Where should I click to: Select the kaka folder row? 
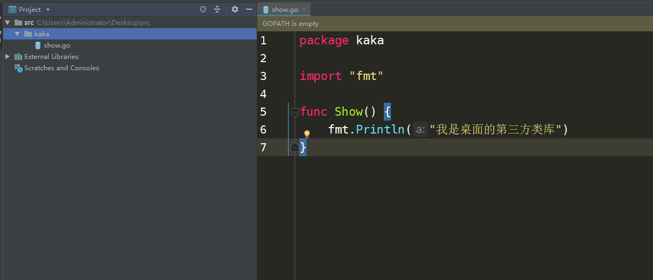click(130, 34)
